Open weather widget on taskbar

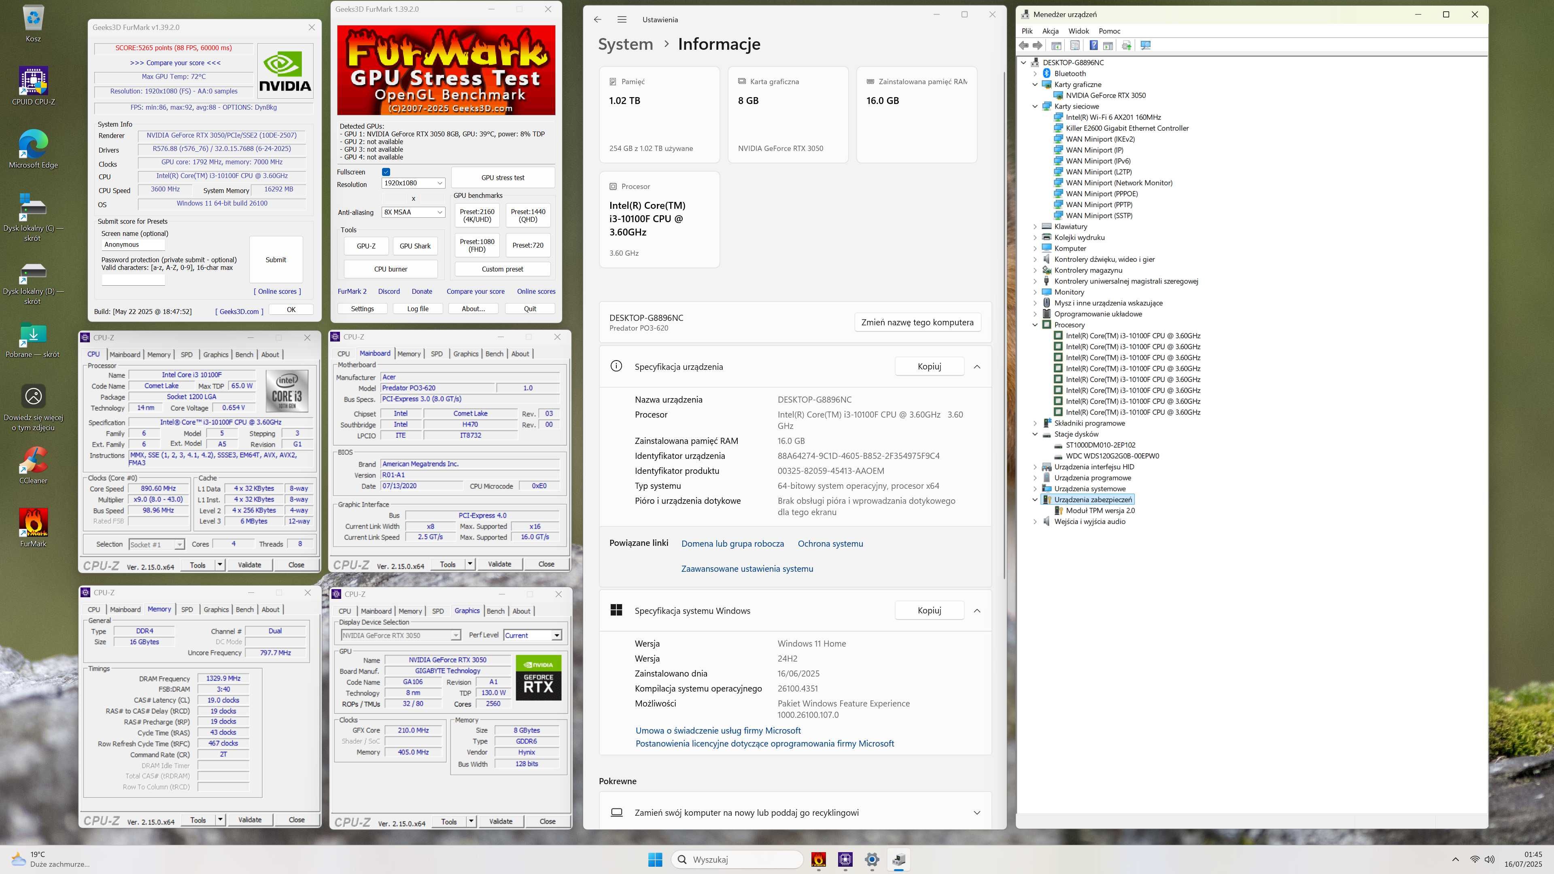[x=51, y=859]
